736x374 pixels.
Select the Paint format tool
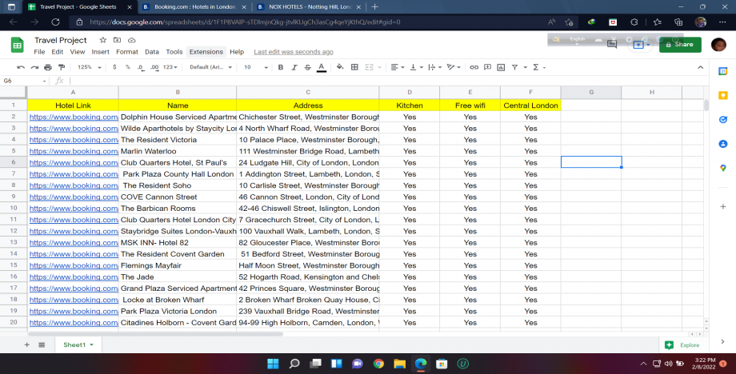click(x=61, y=67)
